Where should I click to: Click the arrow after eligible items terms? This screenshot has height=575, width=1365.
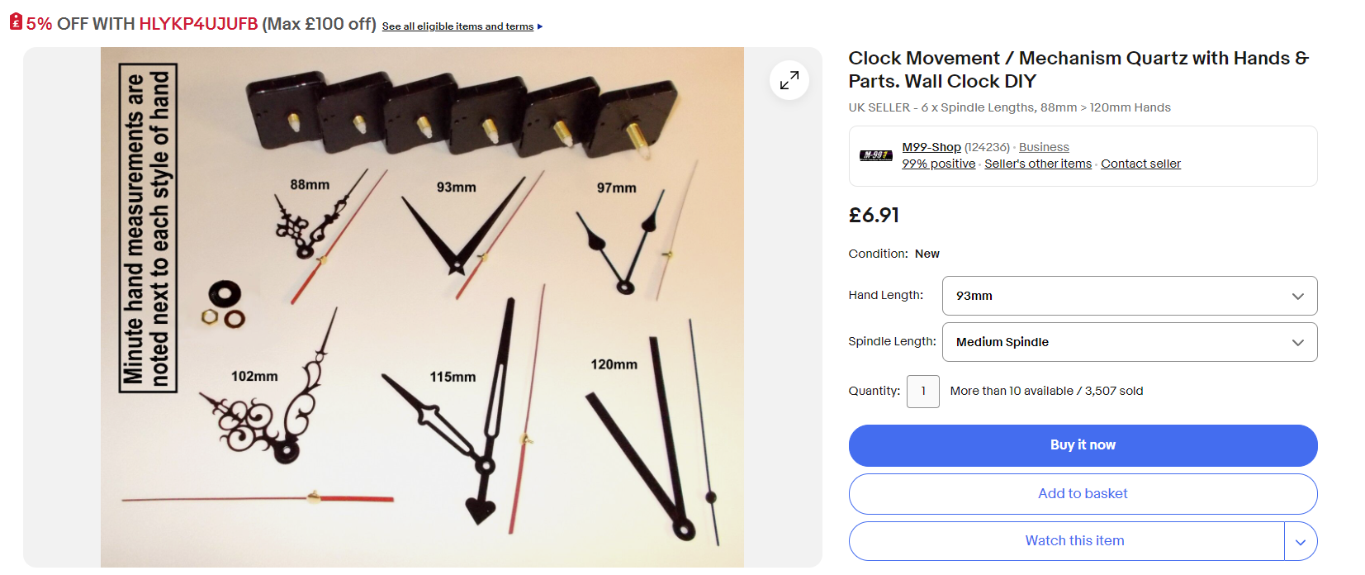click(540, 26)
